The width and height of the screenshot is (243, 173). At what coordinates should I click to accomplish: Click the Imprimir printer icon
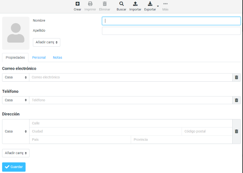(x=90, y=4)
